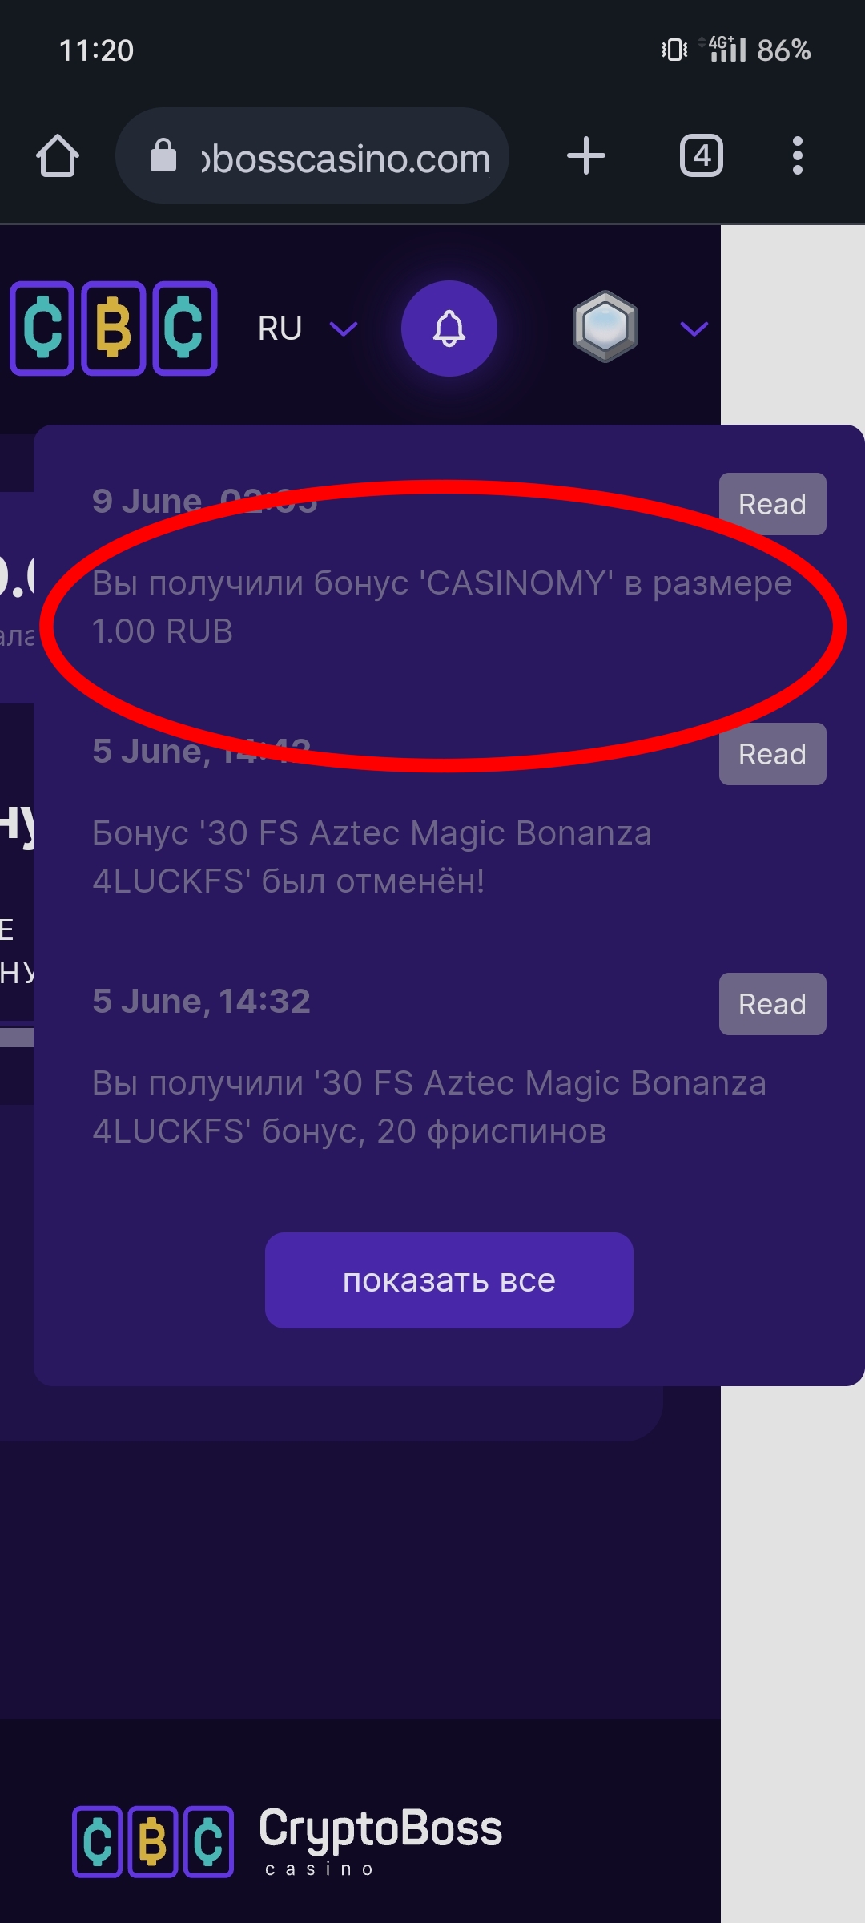
Task: Click the 'показать все' button
Action: (x=449, y=1280)
